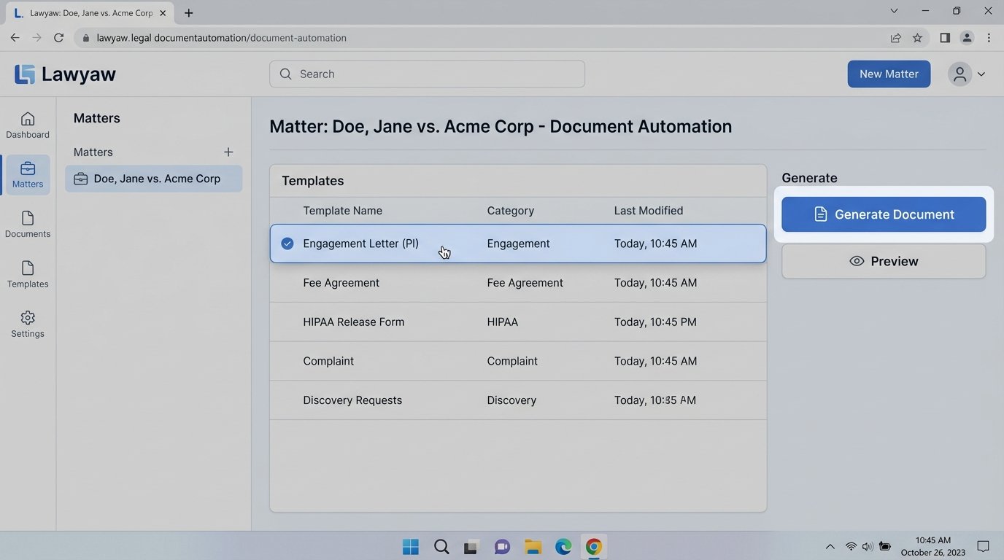Click the search magnifier in the search bar

pos(285,74)
